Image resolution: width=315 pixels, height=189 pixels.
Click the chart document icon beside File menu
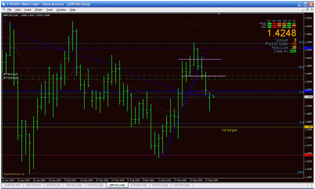pyautogui.click(x=4, y=10)
